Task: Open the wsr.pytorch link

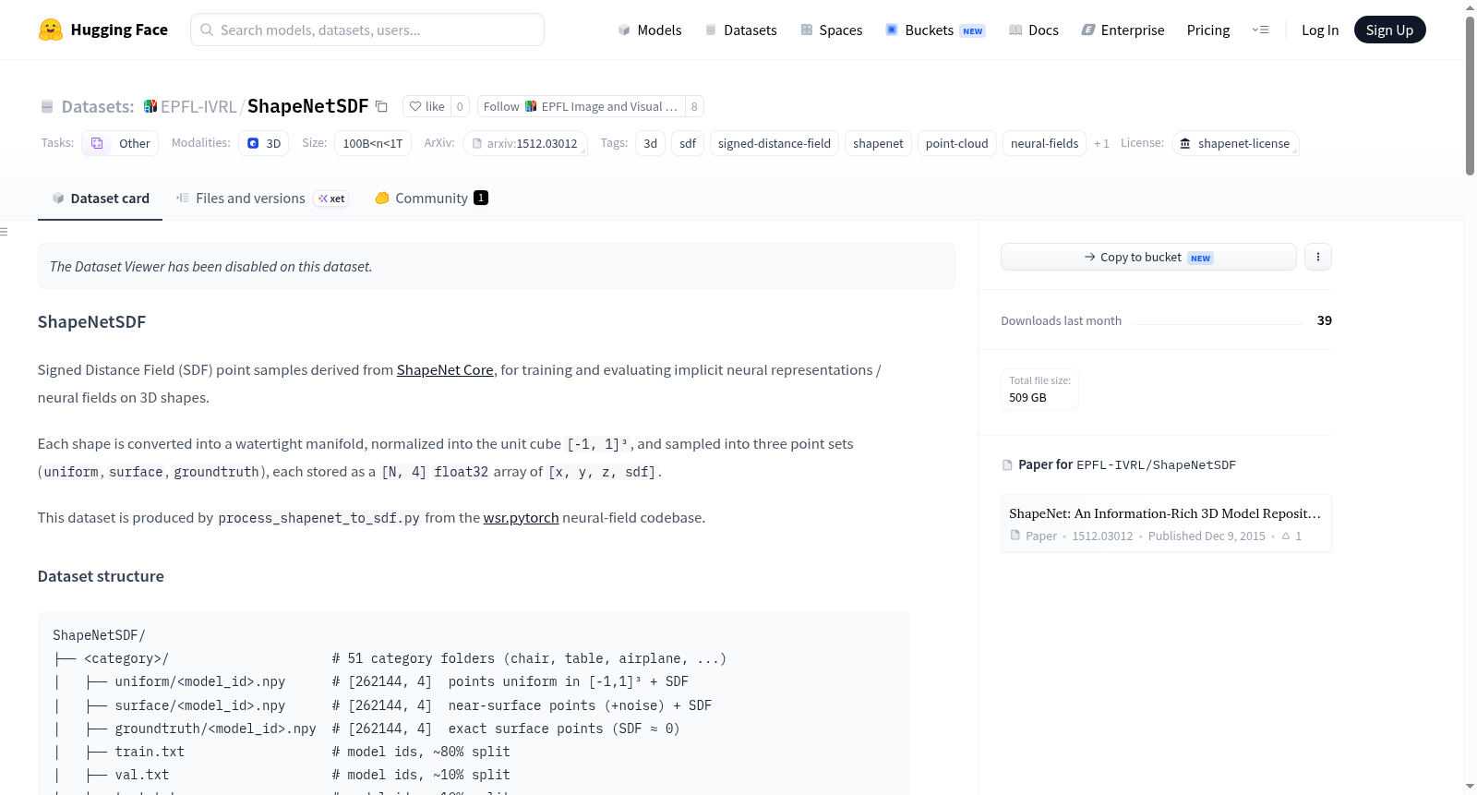Action: click(522, 517)
